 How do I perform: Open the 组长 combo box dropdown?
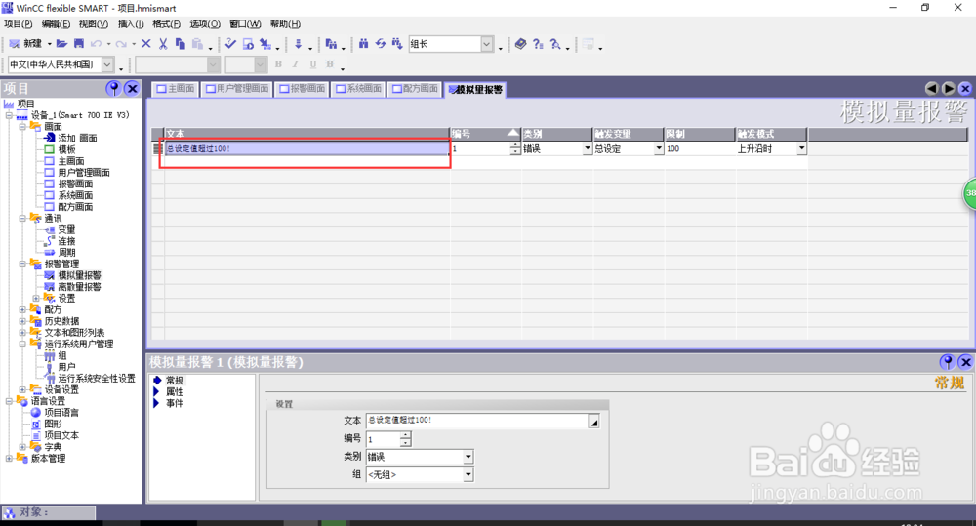point(487,44)
